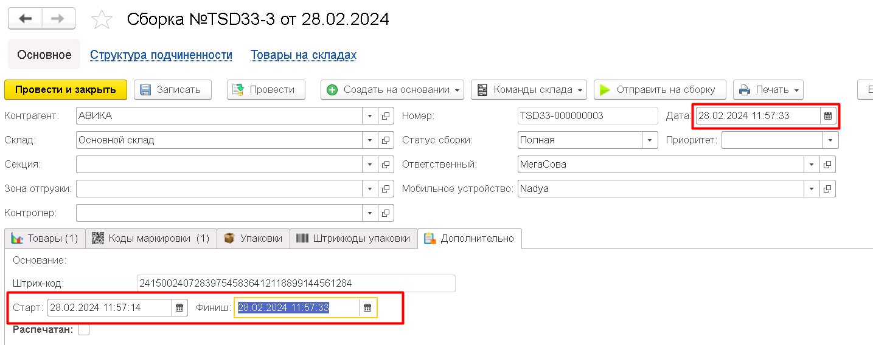Open the Контрагент АВИКА record icon

[386, 116]
